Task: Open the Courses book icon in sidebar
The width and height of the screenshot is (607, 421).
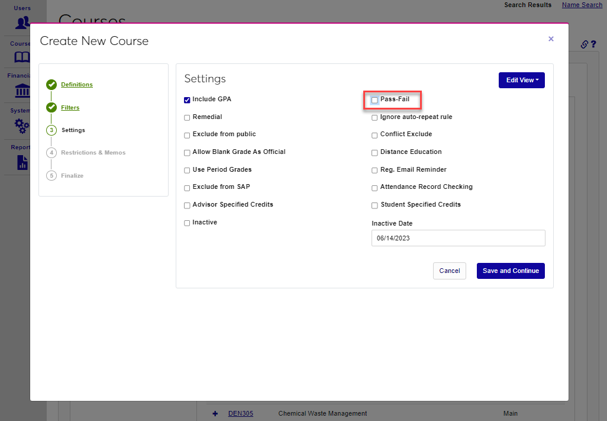Action: tap(22, 57)
